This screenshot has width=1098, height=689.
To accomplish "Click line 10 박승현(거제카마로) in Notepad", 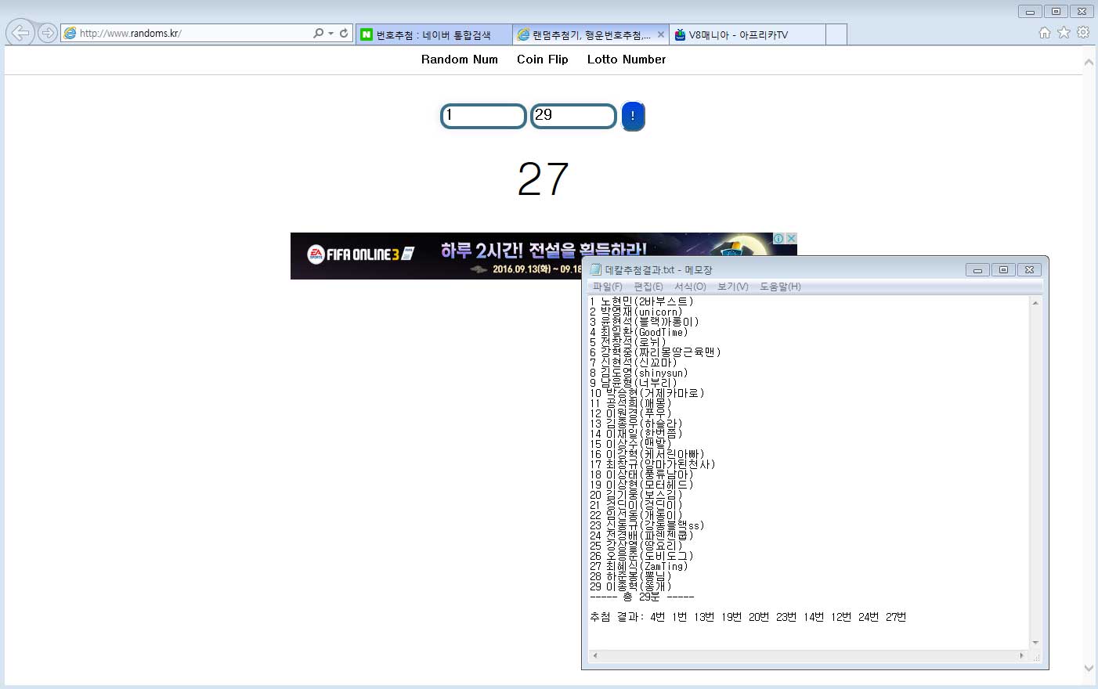I will [x=647, y=393].
